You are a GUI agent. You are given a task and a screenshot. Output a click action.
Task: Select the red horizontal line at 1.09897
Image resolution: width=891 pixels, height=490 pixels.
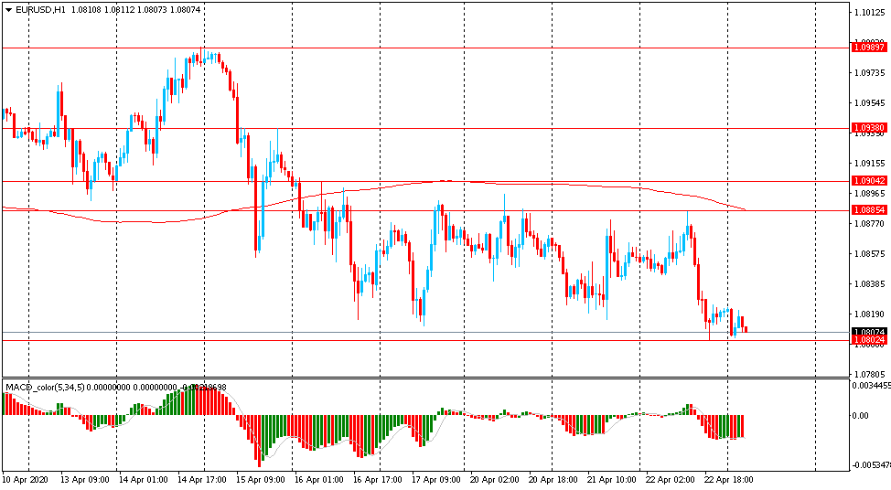(x=426, y=48)
